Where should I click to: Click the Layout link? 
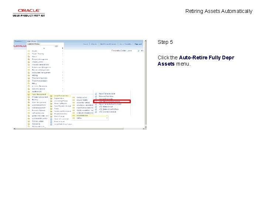pos(130,50)
